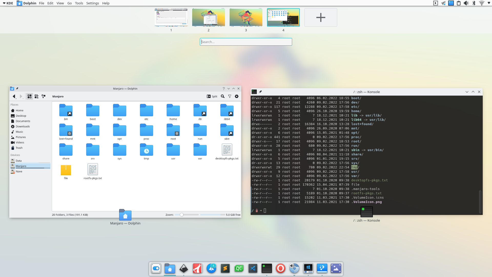The width and height of the screenshot is (492, 277).
Task: Open the File menu
Action: (42, 3)
